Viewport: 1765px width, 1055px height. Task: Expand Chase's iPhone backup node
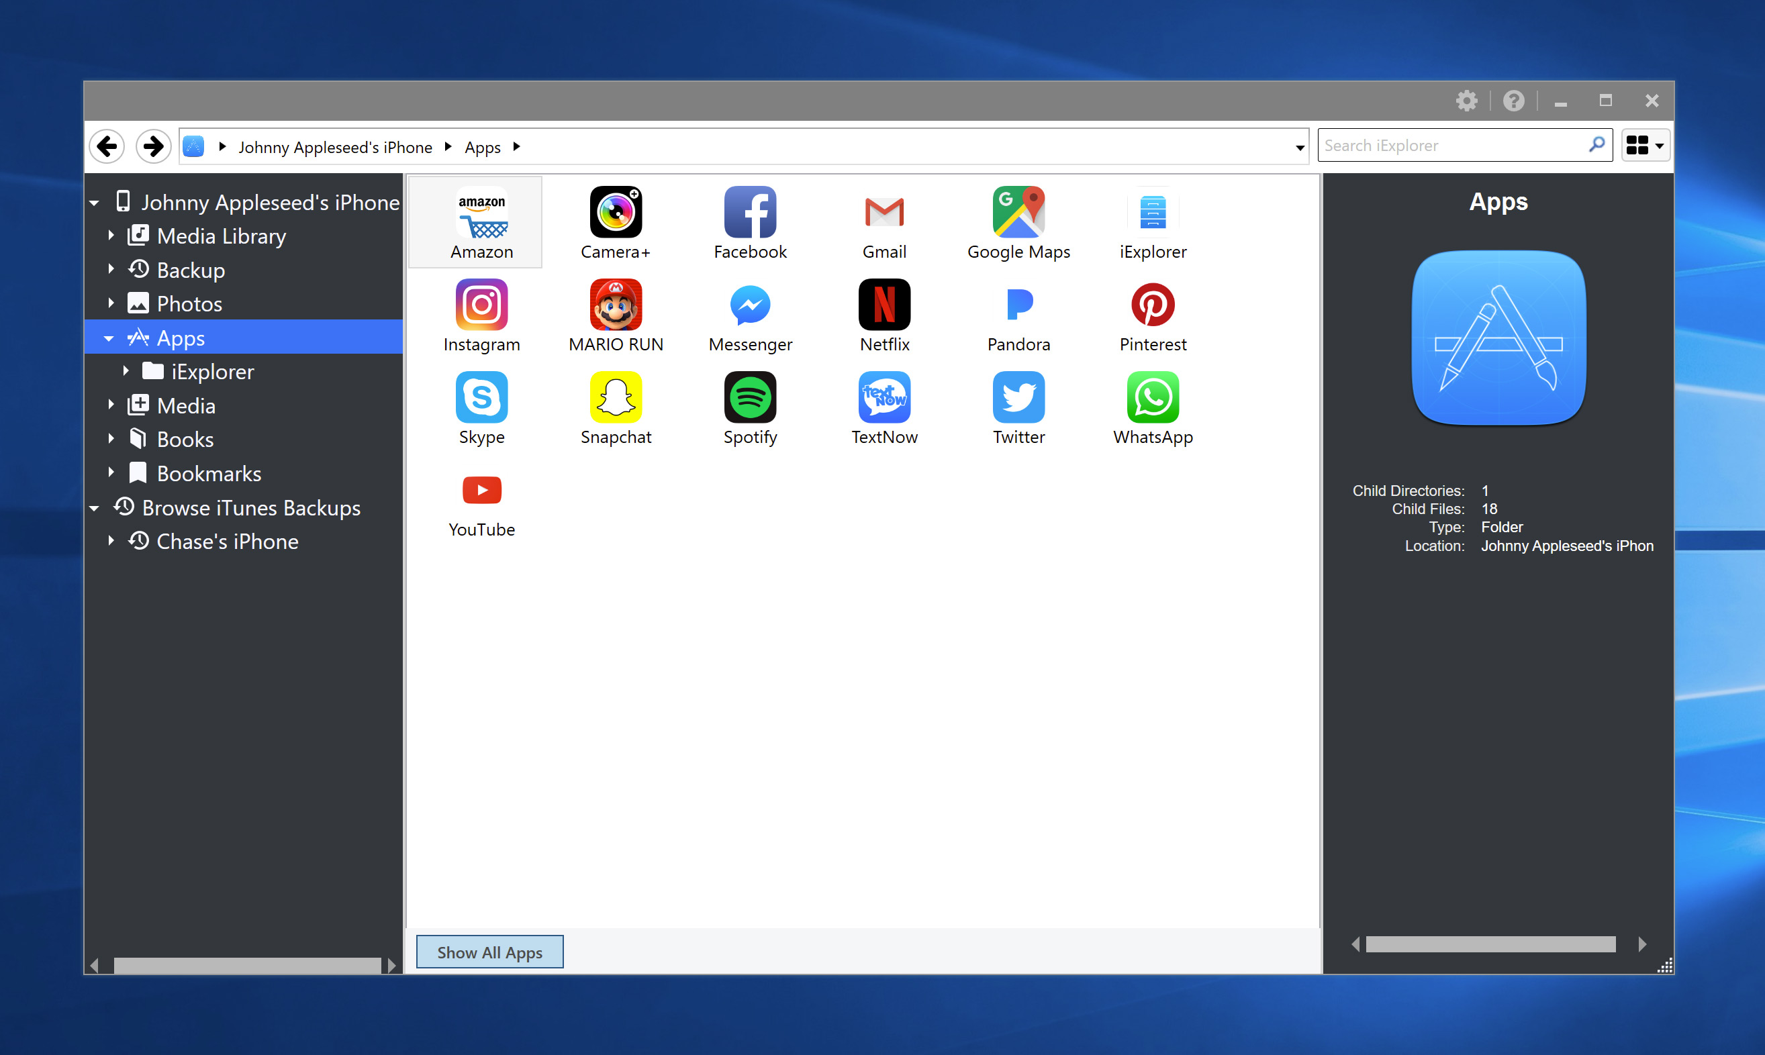pyautogui.click(x=111, y=541)
